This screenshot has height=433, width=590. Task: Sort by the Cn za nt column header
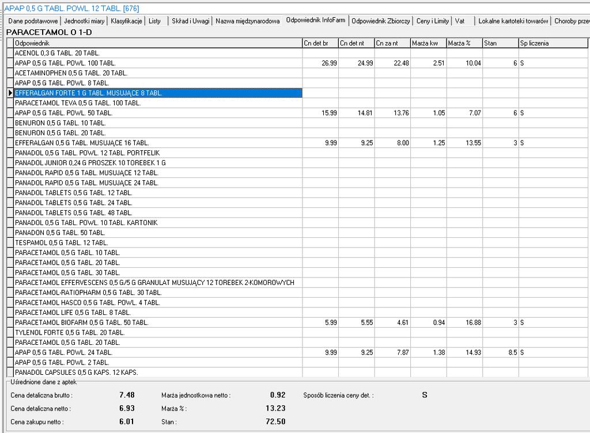(392, 43)
